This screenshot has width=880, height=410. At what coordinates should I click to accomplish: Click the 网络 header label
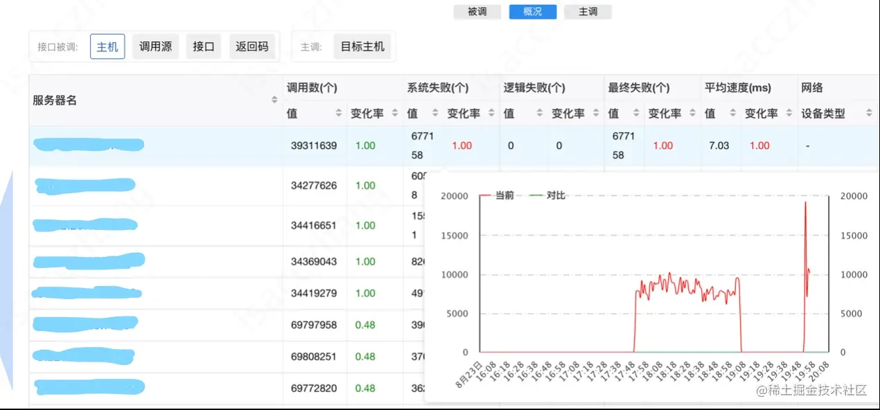pos(812,88)
